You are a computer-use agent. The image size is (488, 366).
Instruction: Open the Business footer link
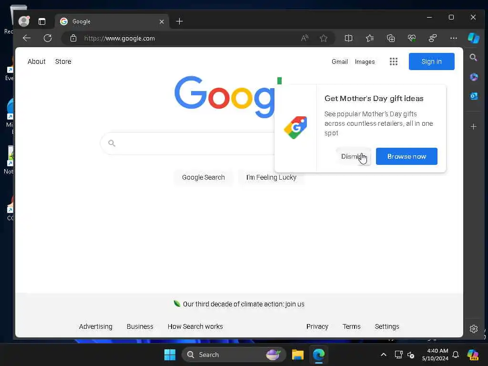[x=140, y=326]
